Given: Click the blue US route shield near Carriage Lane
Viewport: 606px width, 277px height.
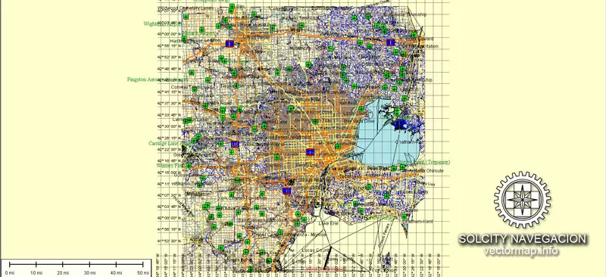Looking at the screenshot, I should pos(234,145).
